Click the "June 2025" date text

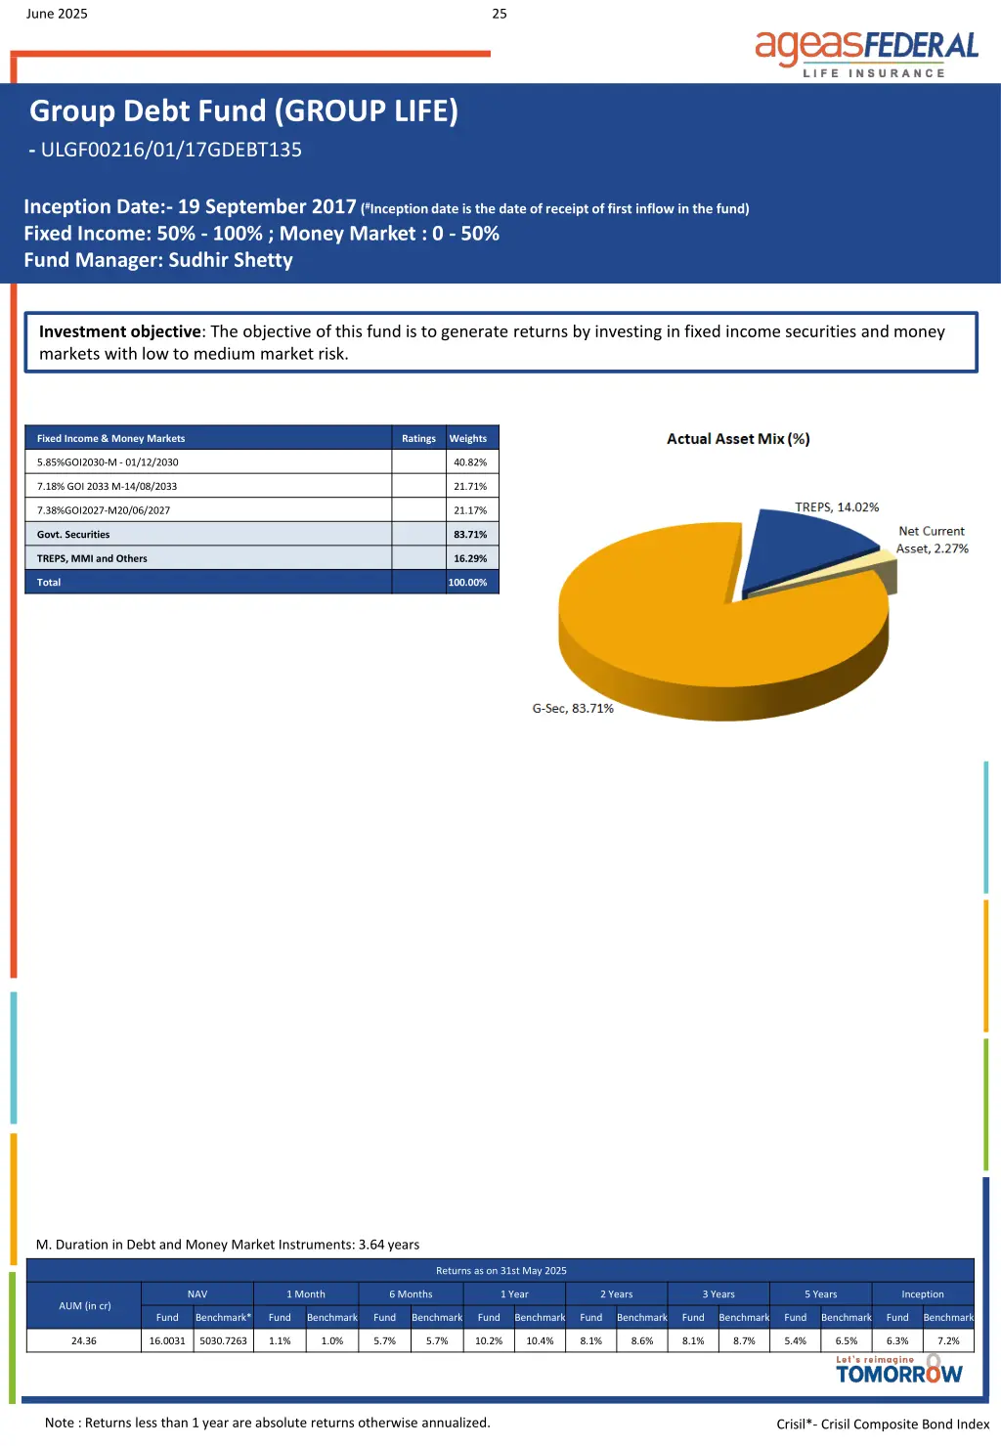tap(57, 14)
